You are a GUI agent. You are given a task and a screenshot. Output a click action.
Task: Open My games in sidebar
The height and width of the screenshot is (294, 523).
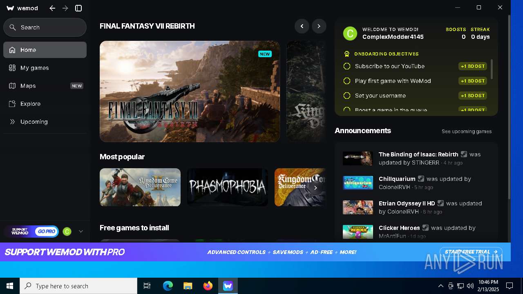pos(45,68)
